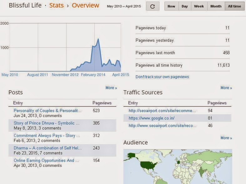Click the Blissful Life blog title
This screenshot has width=246, height=184.
[25, 6]
